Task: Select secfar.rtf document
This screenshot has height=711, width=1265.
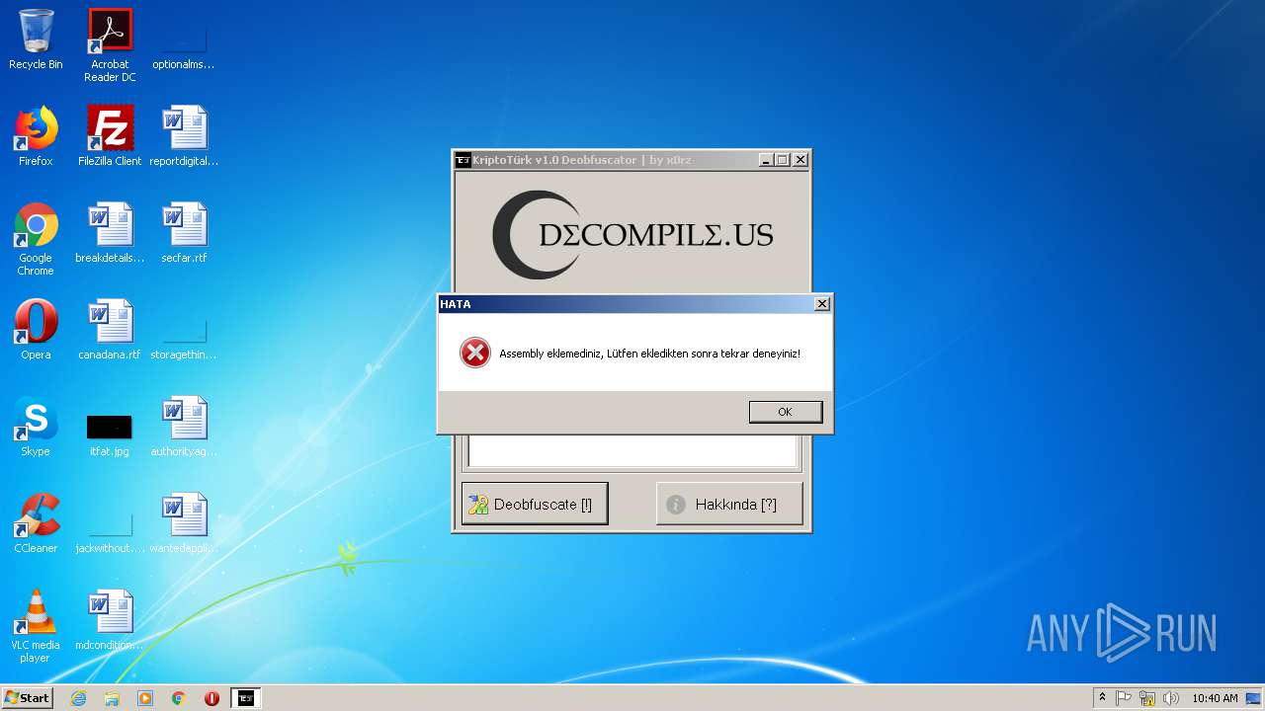Action: tap(184, 233)
